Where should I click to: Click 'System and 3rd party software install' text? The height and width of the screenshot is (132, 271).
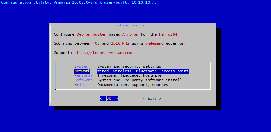coord(139,80)
